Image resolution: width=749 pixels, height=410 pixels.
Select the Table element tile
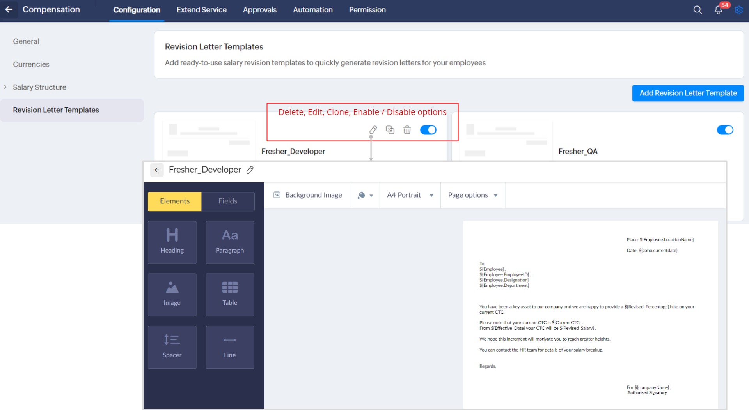pyautogui.click(x=230, y=295)
